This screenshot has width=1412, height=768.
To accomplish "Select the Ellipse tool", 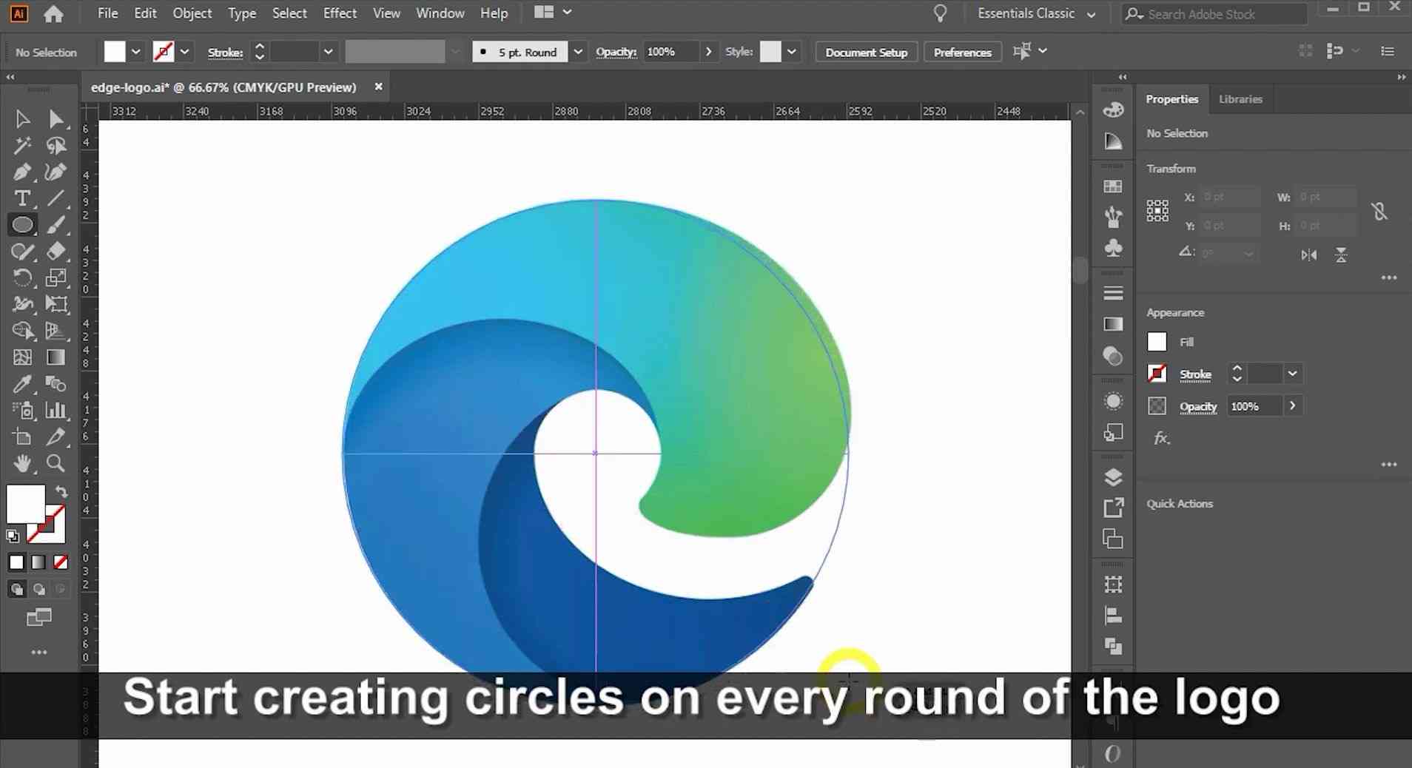I will [x=22, y=225].
